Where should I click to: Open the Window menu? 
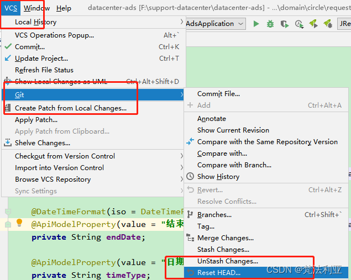(x=36, y=8)
